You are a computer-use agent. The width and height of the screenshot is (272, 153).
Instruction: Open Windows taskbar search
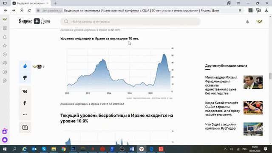coord(14,149)
